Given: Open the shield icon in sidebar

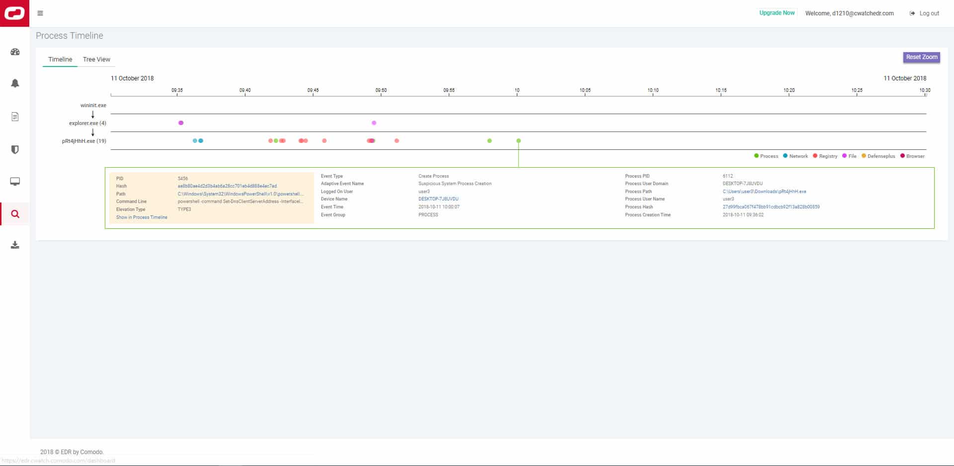Looking at the screenshot, I should click(15, 149).
